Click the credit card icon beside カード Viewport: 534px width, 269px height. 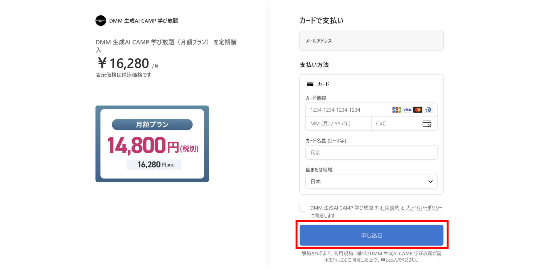tap(310, 84)
